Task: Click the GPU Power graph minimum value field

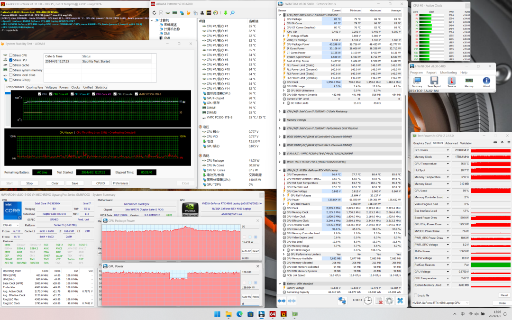Action: [251, 304]
